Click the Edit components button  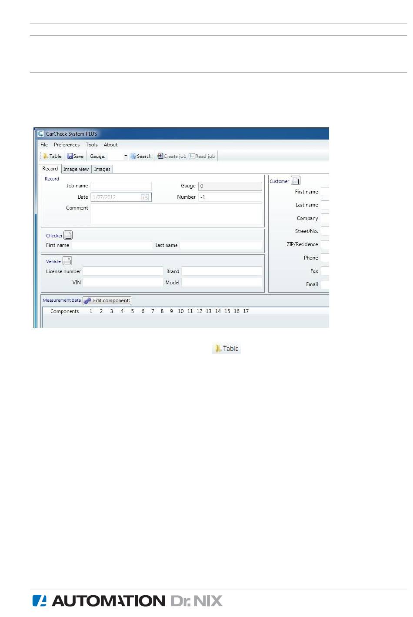[107, 300]
